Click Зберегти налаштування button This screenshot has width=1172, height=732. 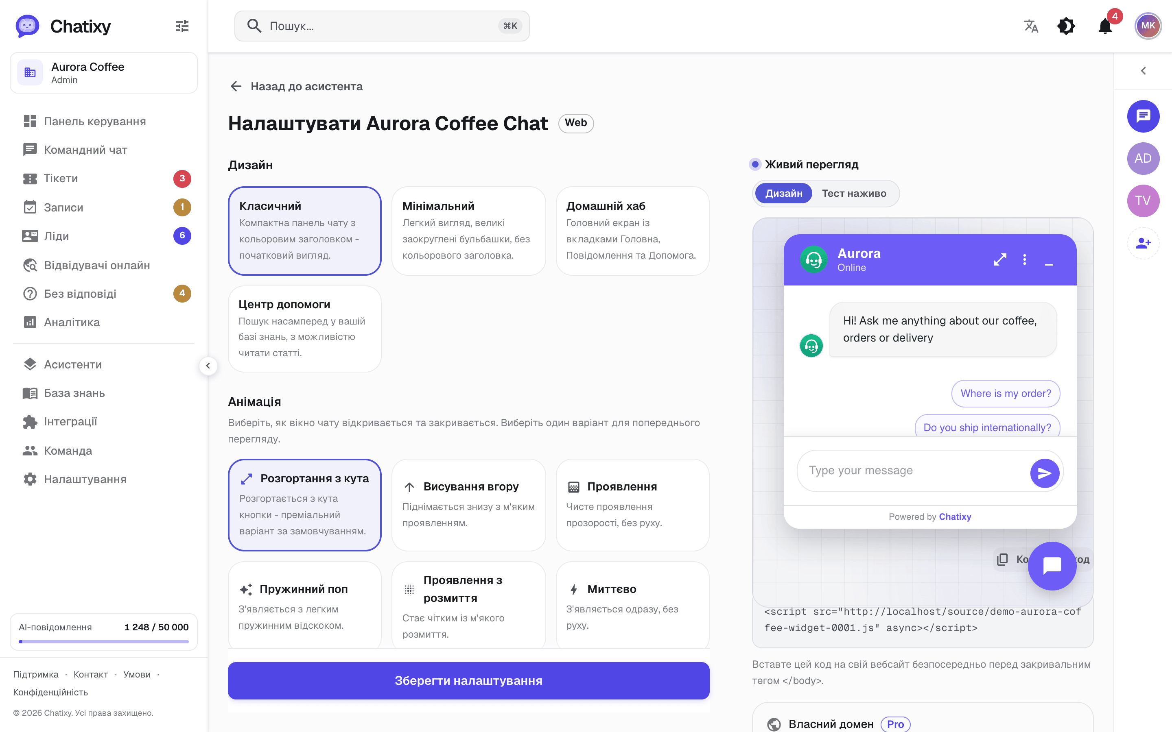click(468, 680)
